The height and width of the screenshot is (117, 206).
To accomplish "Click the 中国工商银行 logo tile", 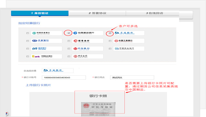I will (129, 41).
